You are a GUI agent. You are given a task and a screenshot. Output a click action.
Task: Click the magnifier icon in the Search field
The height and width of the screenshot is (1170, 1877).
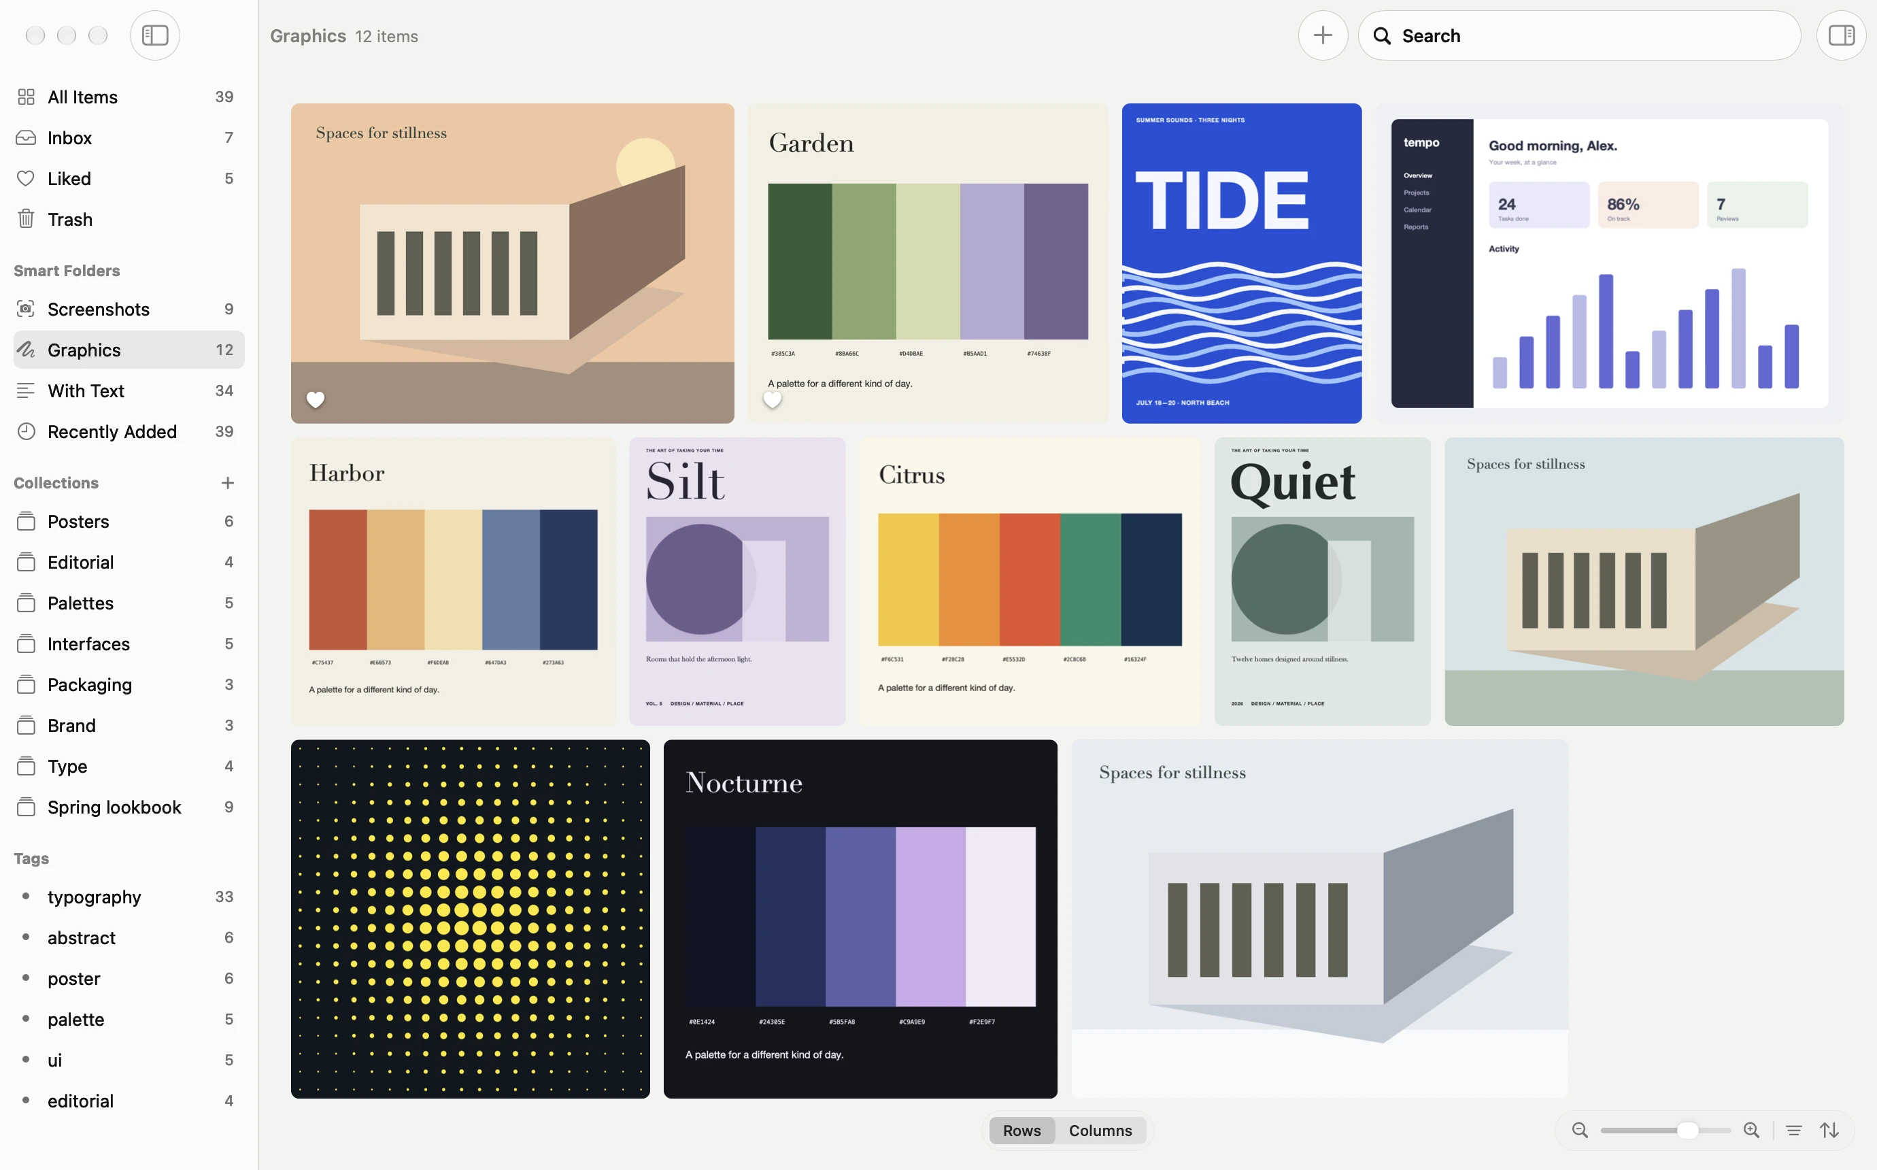(1381, 35)
